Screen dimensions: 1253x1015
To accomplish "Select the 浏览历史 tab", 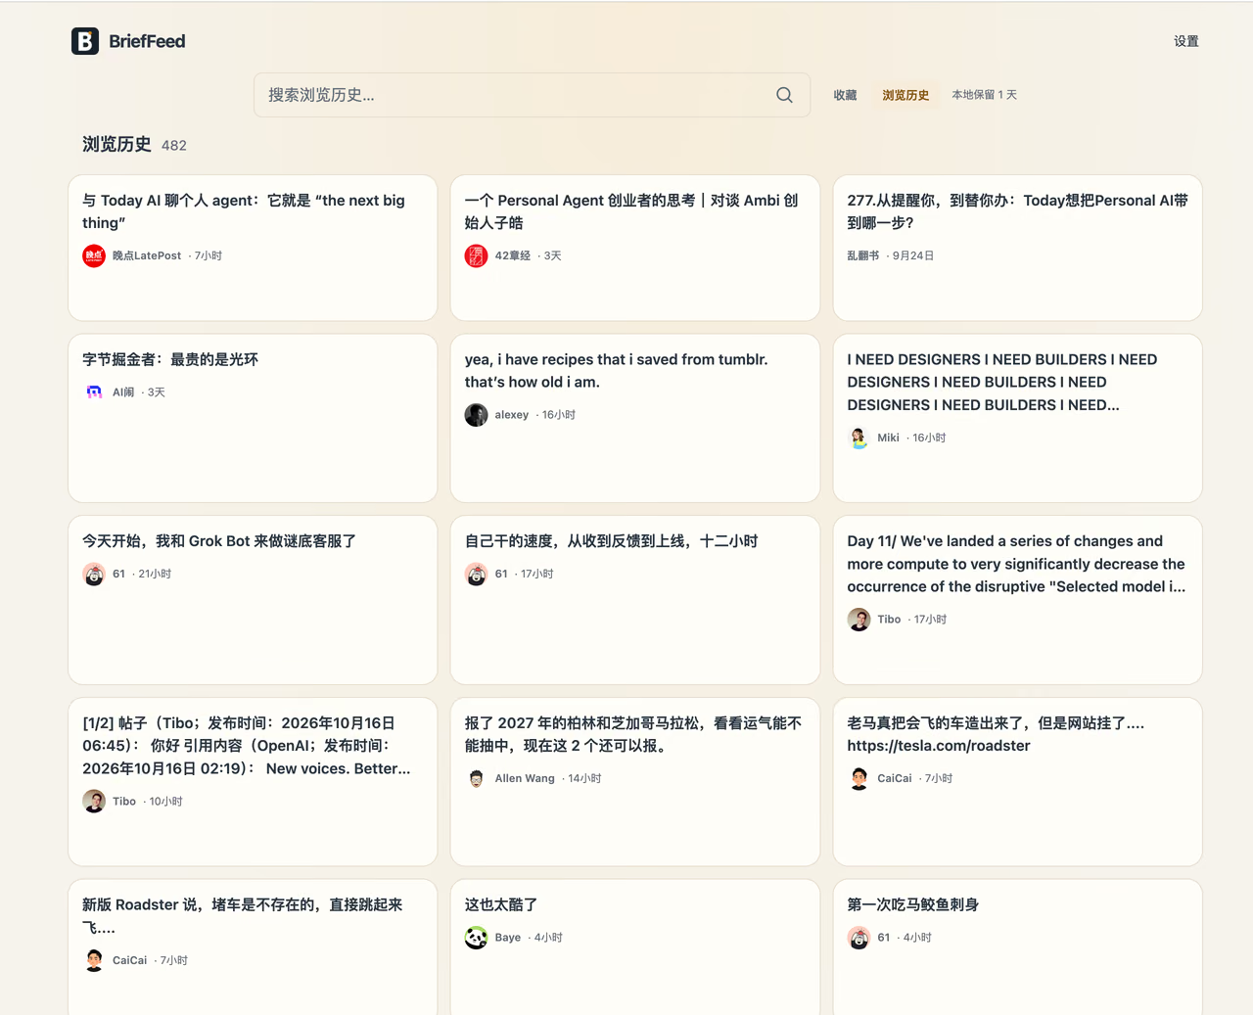I will tap(905, 95).
